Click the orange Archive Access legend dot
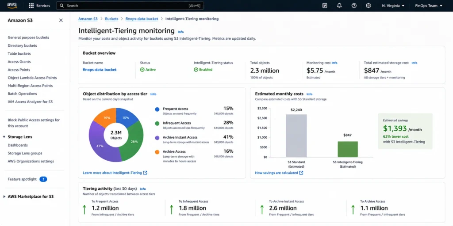Screen dimensions: 453x226 coord(157,152)
